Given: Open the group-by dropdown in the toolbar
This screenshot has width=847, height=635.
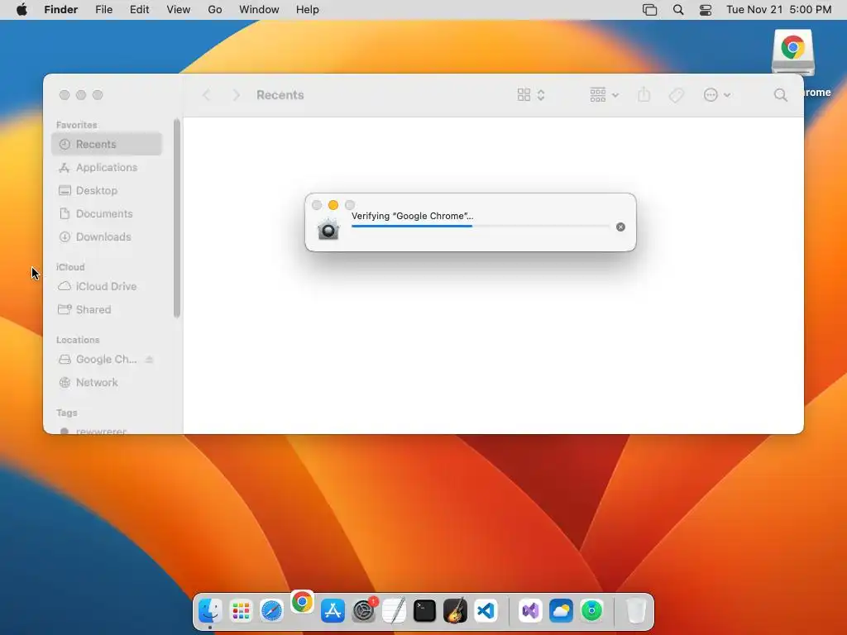Looking at the screenshot, I should 604,95.
